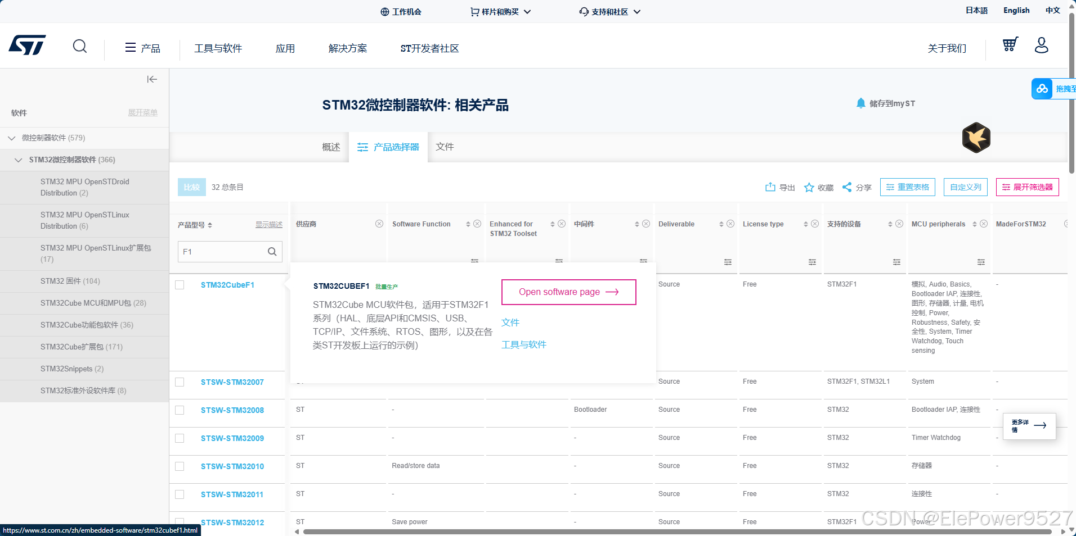The height and width of the screenshot is (536, 1076).
Task: Remove the Software Function column
Action: pyautogui.click(x=477, y=224)
